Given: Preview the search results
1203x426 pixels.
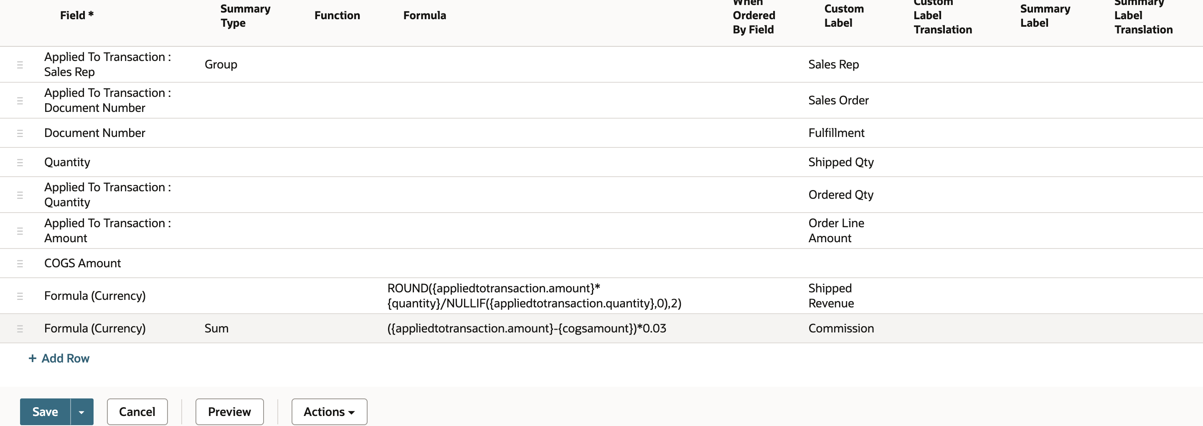Looking at the screenshot, I should (x=229, y=412).
